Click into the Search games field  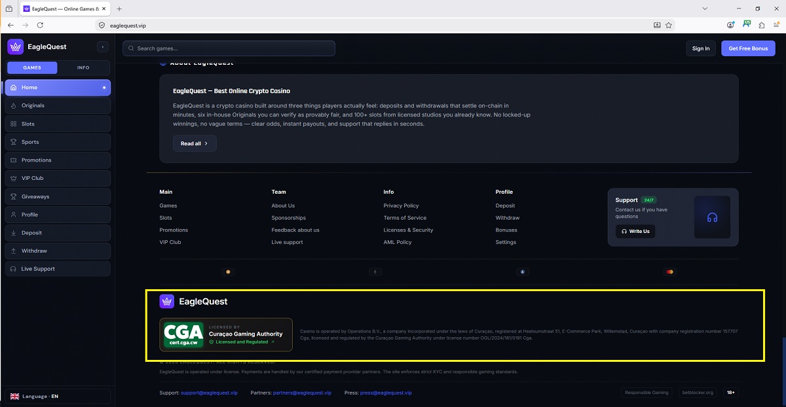tap(229, 48)
